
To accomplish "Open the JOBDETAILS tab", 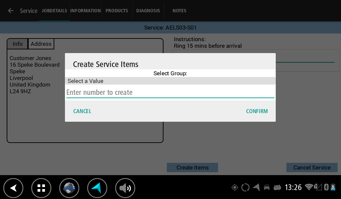I will click(x=54, y=11).
